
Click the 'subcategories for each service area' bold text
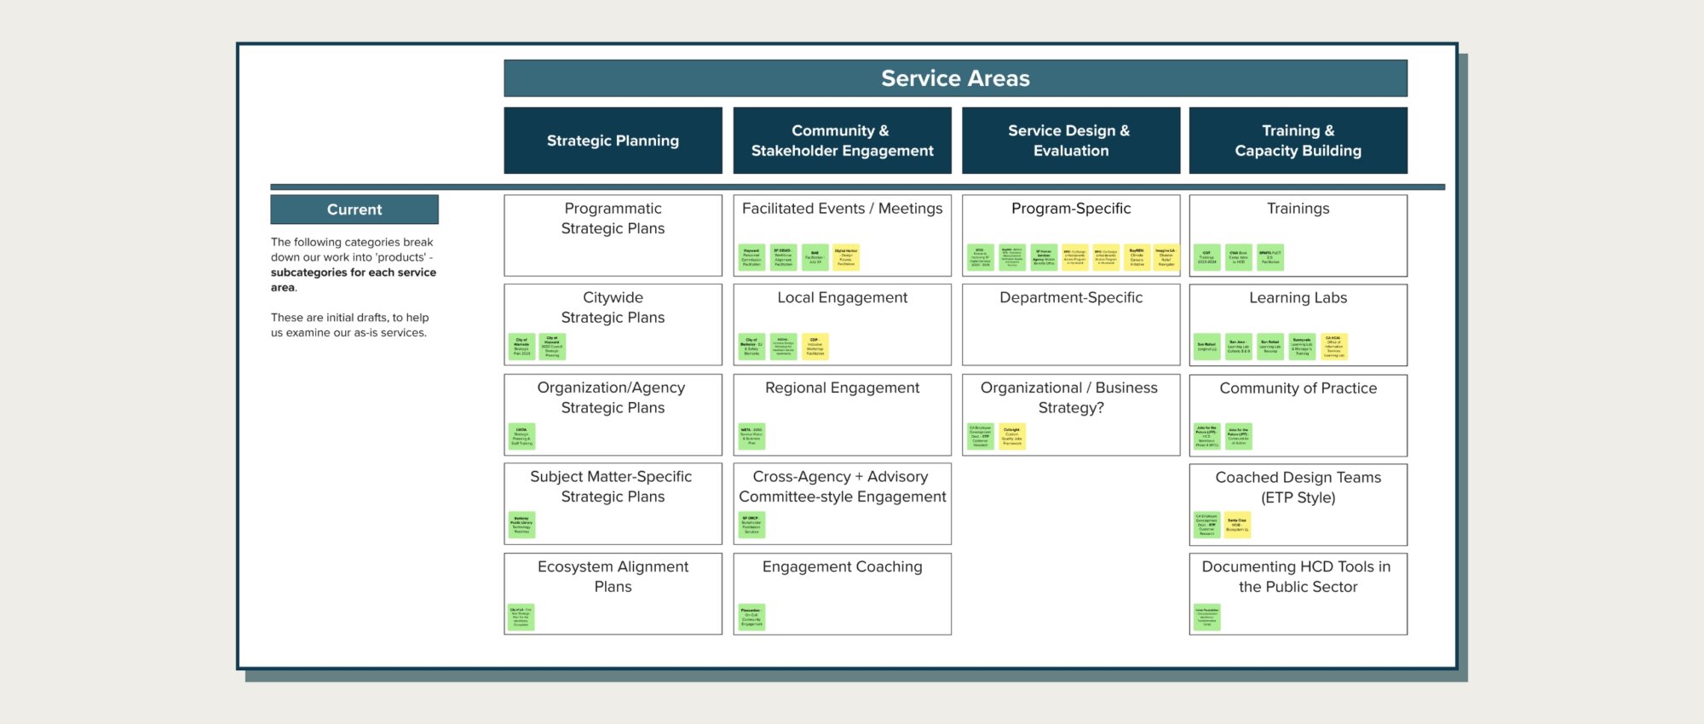(353, 279)
